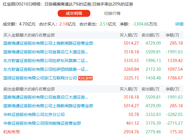Click the 3332.83 sell amount cell
The height and width of the screenshot is (138, 187).
153,115
